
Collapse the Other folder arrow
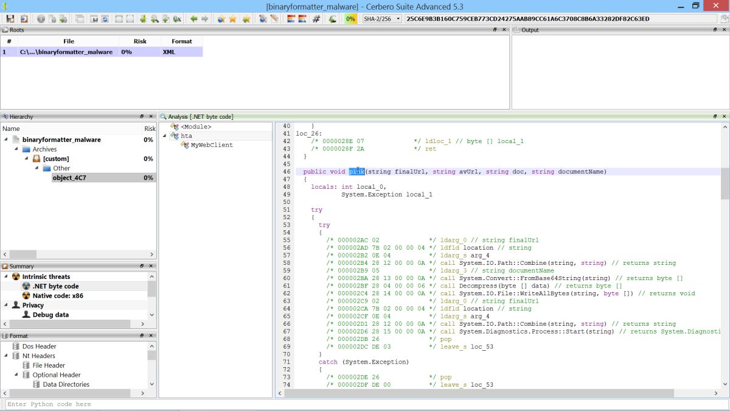[37, 168]
